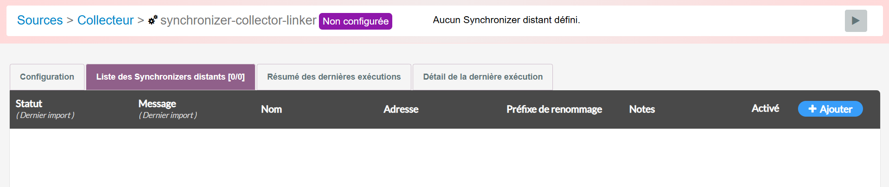
Task: Switch to the Configuration tab
Action: click(47, 77)
